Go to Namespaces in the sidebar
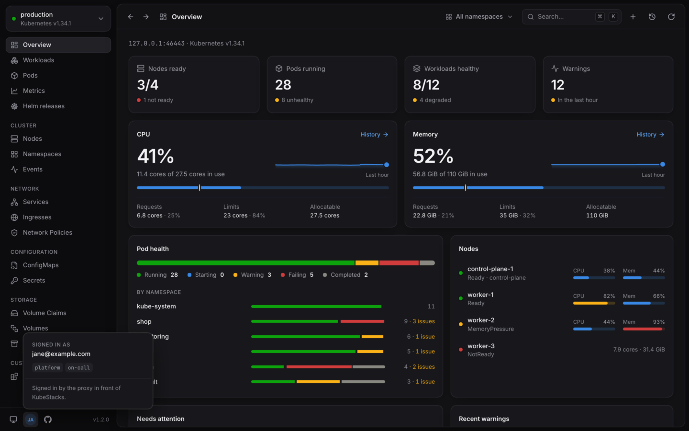 [58, 154]
